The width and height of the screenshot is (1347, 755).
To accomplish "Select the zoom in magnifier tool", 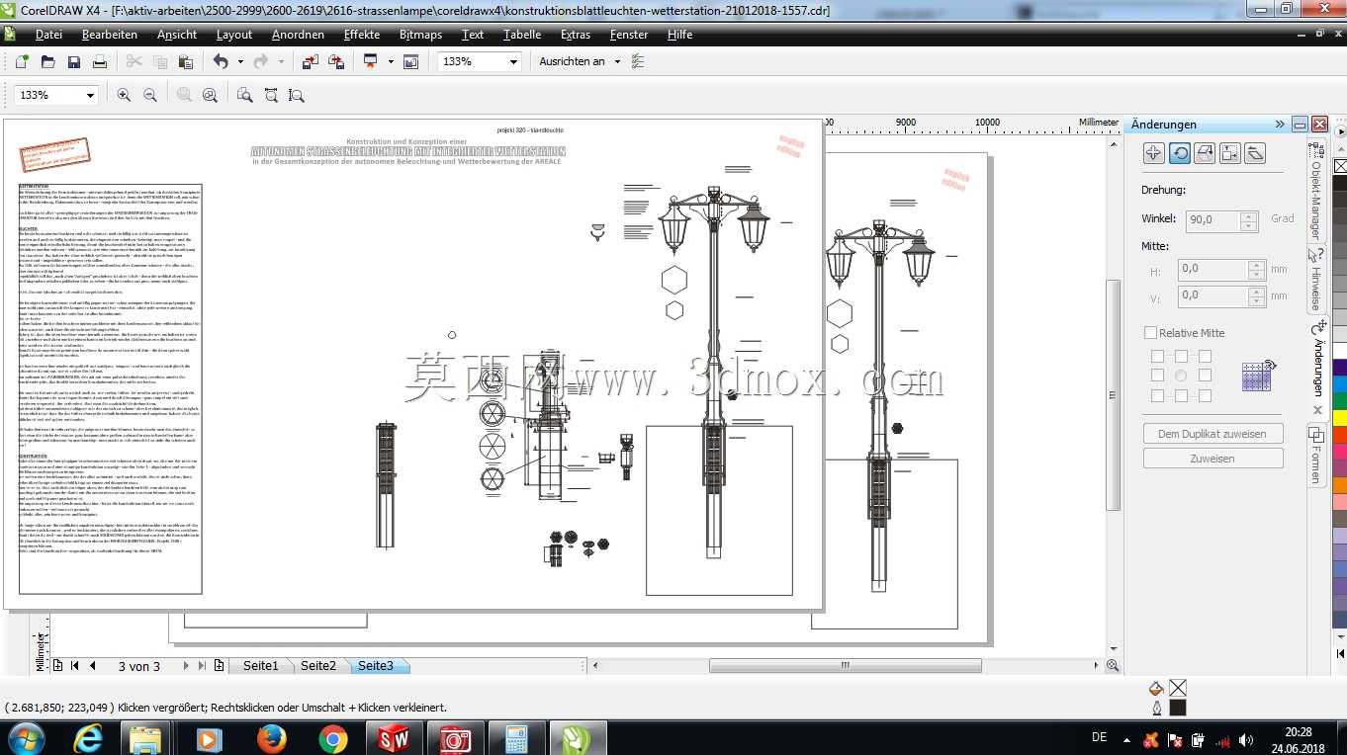I will pyautogui.click(x=124, y=95).
